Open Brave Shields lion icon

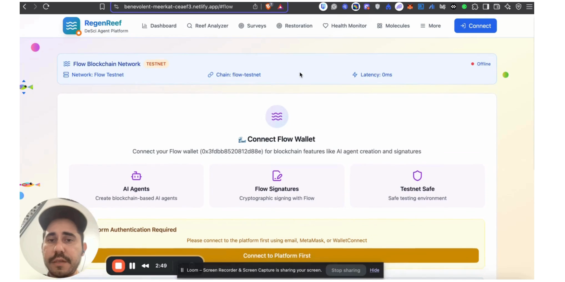268,7
